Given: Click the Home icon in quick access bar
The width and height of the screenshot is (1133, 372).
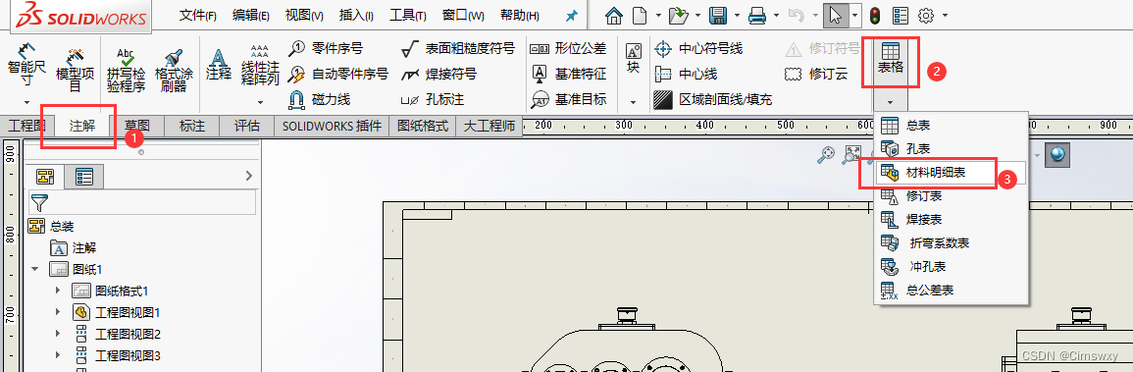Looking at the screenshot, I should coord(614,15).
